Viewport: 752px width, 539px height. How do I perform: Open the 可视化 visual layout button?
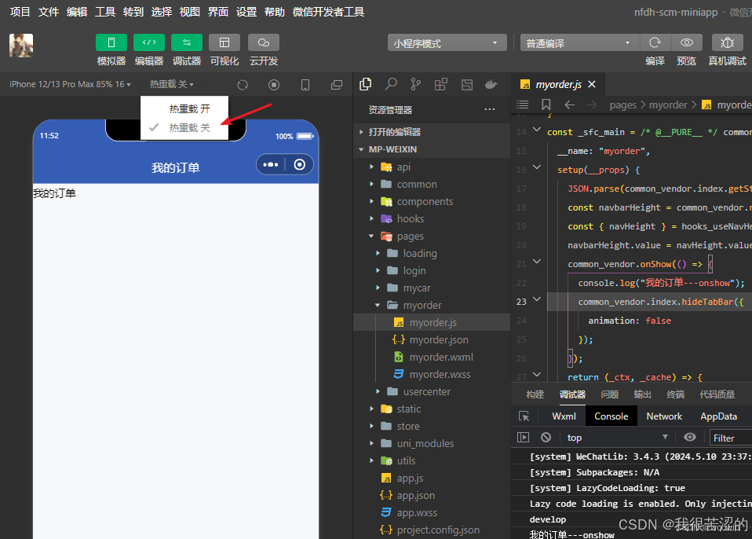point(225,42)
